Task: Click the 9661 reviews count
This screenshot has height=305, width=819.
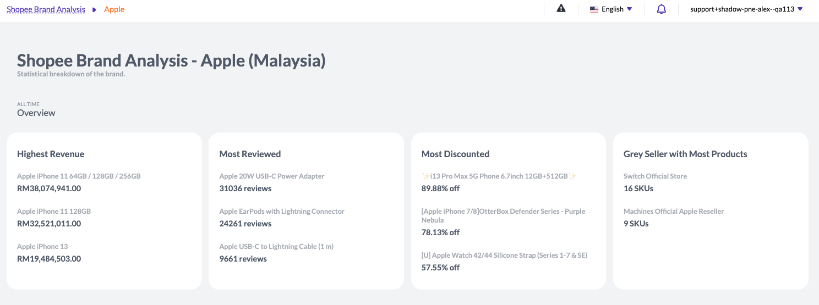Action: 243,259
